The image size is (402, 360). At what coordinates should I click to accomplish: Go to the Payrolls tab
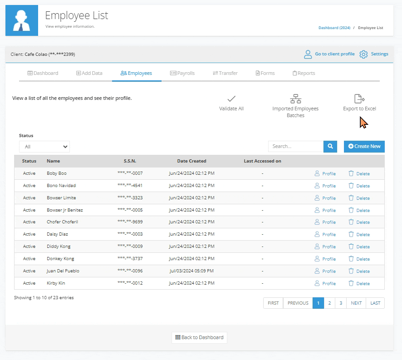182,73
